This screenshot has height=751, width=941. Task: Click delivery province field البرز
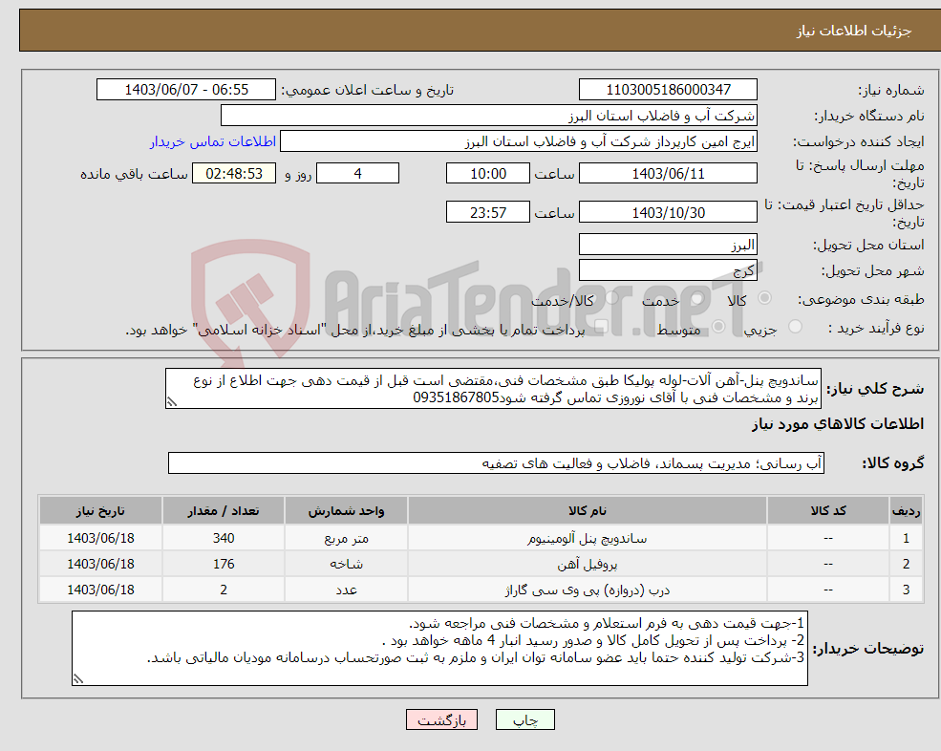click(x=668, y=245)
